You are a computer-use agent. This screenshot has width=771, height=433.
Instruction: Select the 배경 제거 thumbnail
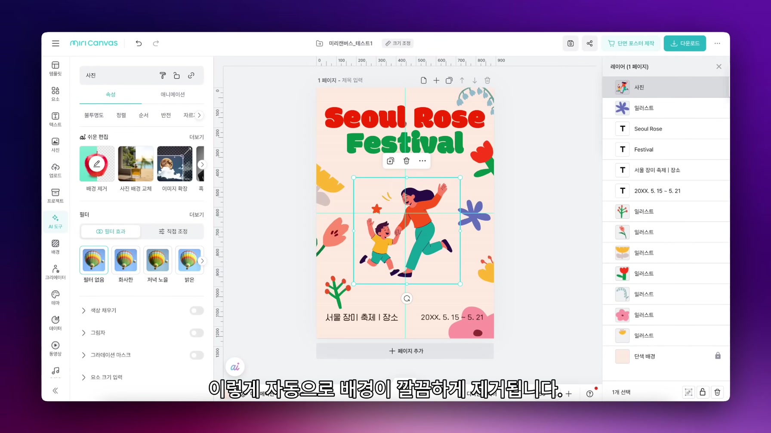97,164
